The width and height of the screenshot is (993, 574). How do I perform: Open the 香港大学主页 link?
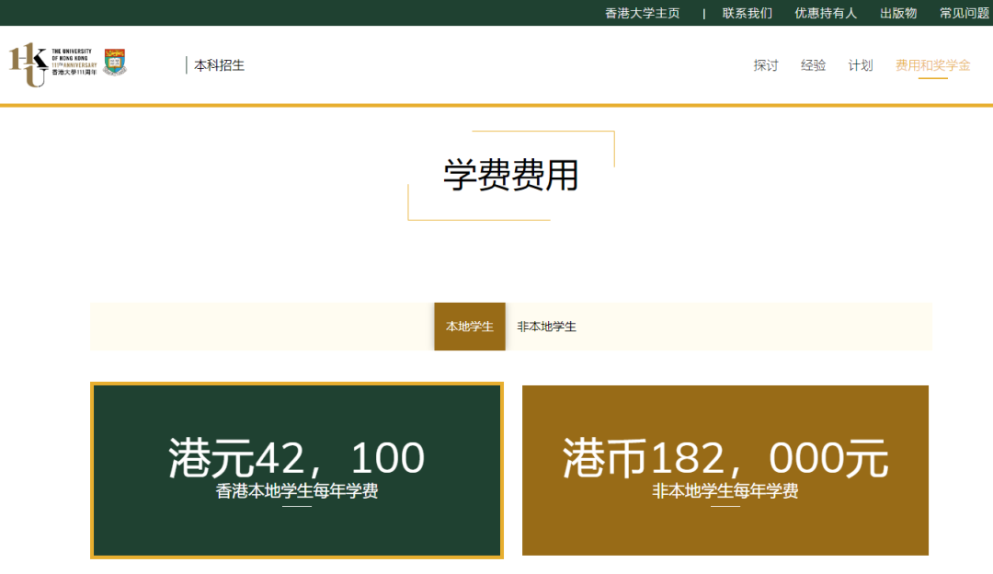click(641, 13)
